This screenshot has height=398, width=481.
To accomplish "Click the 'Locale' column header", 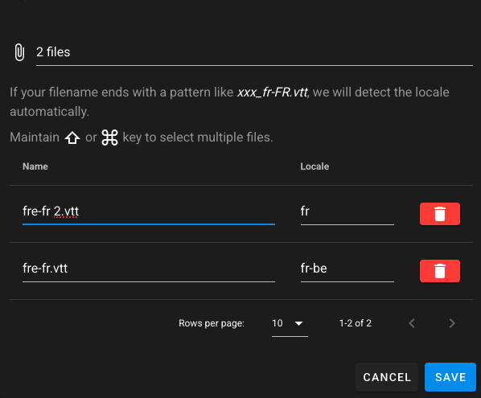I will 314,166.
